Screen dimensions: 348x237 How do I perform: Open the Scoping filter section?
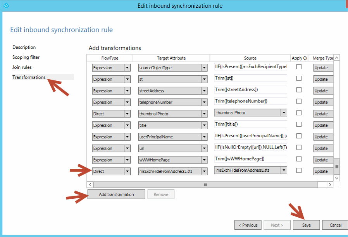(26, 57)
